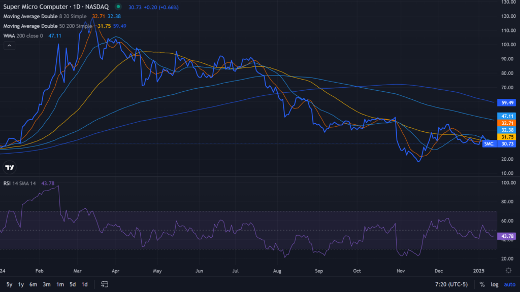Select the 5y time range
Viewport: 520px width, 292px height.
point(9,284)
